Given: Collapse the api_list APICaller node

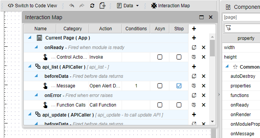Looking at the screenshot, I should pyautogui.click(x=30, y=66).
